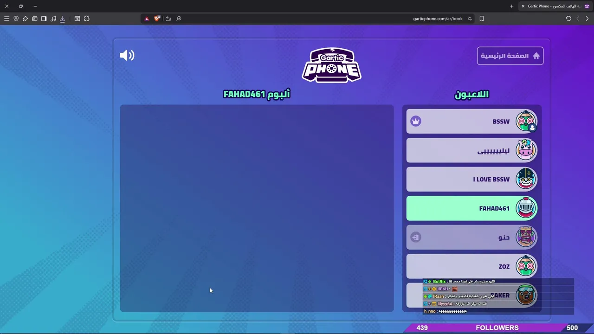Go forward using the right arrow button

tap(587, 19)
